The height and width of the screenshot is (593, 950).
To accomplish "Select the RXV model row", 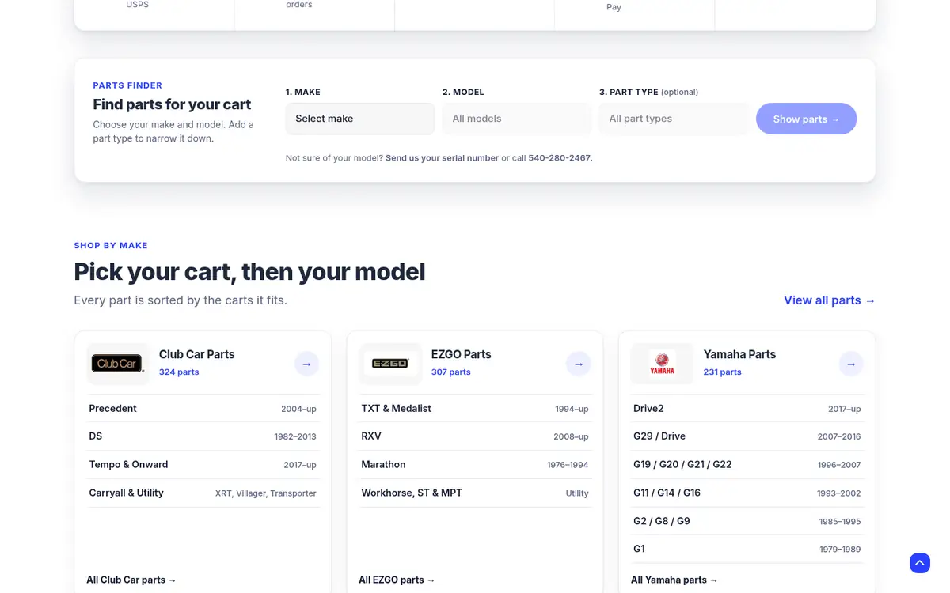I will click(476, 436).
